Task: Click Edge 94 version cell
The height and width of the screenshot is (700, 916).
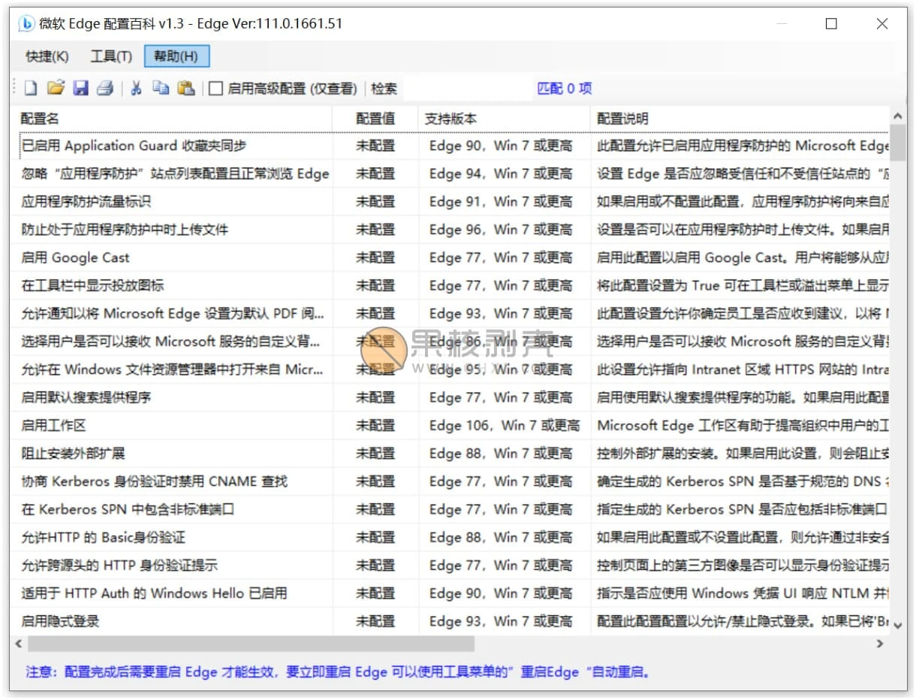Action: click(501, 173)
